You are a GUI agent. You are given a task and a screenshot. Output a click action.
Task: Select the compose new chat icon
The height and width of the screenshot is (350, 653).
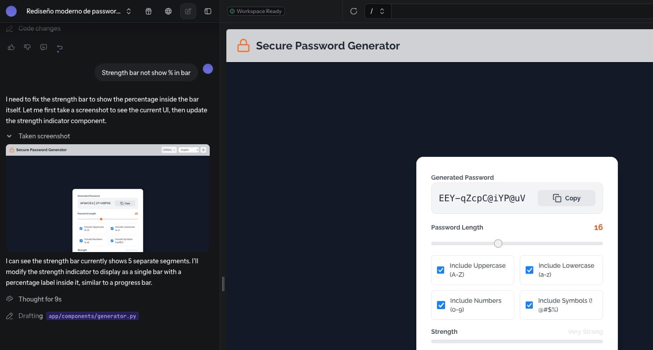coord(188,11)
